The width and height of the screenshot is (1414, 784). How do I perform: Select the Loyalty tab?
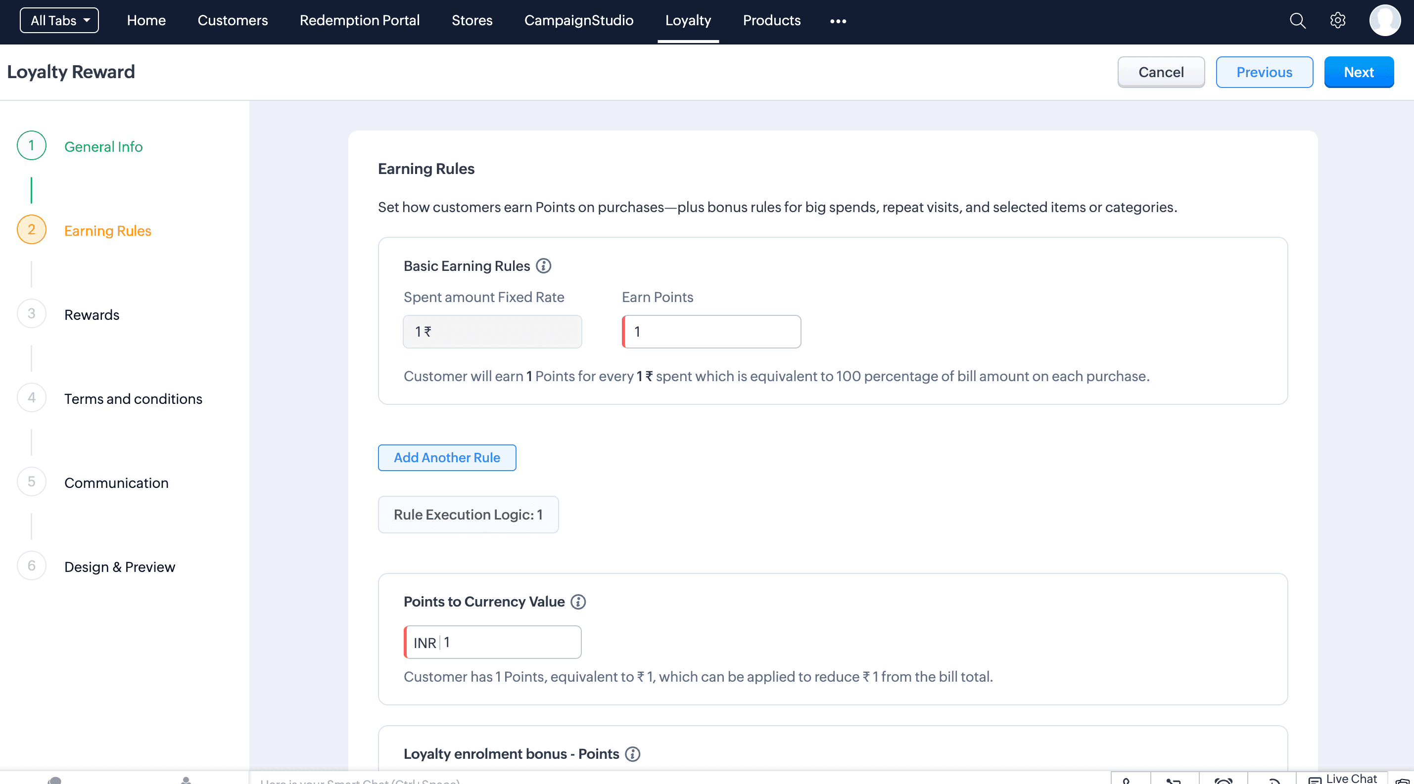coord(688,20)
